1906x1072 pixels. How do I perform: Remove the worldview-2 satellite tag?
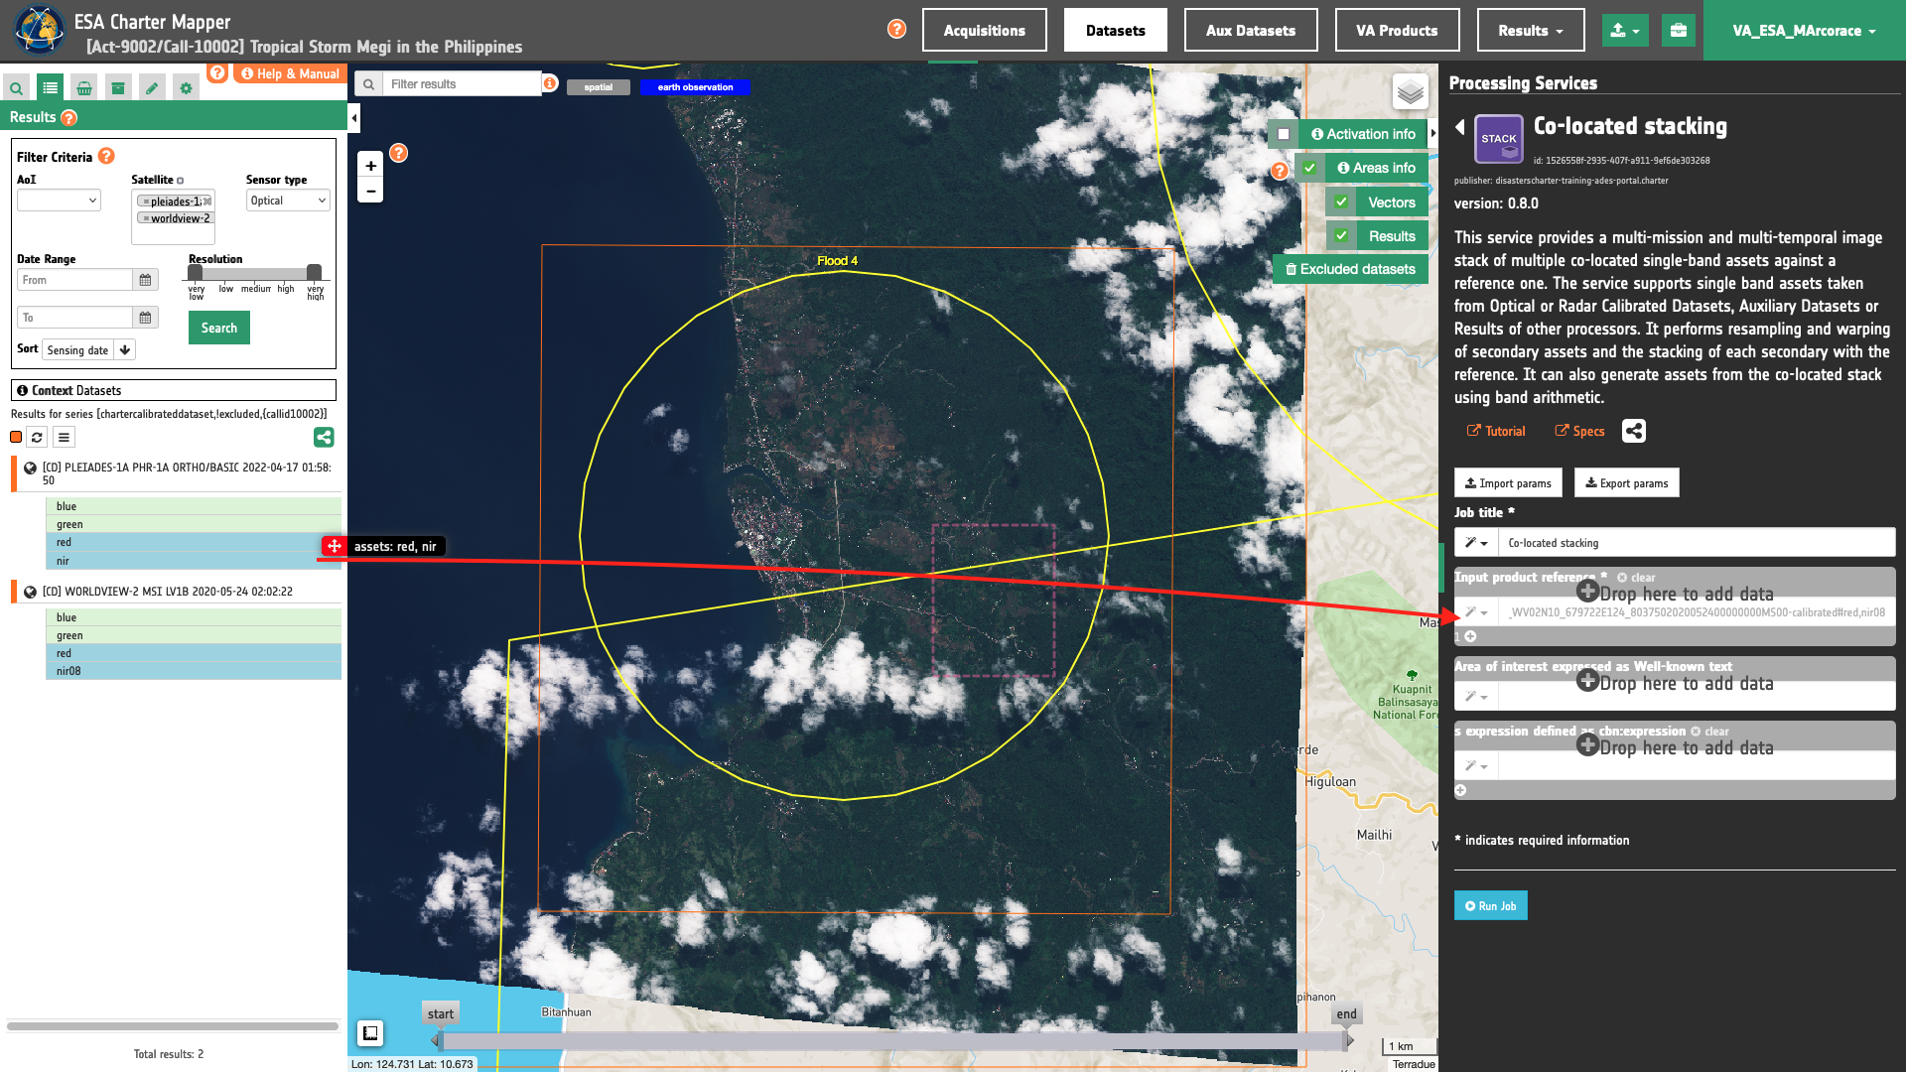pyautogui.click(x=146, y=218)
